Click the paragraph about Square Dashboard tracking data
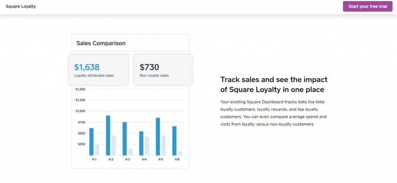This screenshot has height=183, width=397. point(273,113)
